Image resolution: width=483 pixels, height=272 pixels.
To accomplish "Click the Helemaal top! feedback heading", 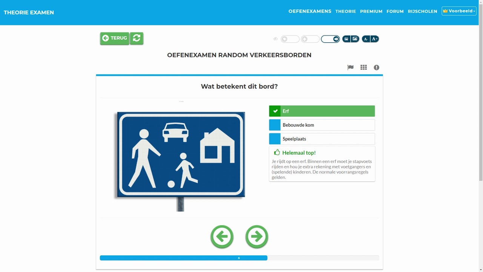I will pyautogui.click(x=299, y=153).
